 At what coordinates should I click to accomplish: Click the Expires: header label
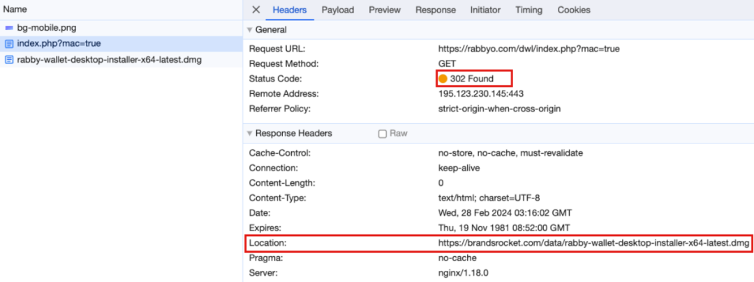tap(265, 228)
